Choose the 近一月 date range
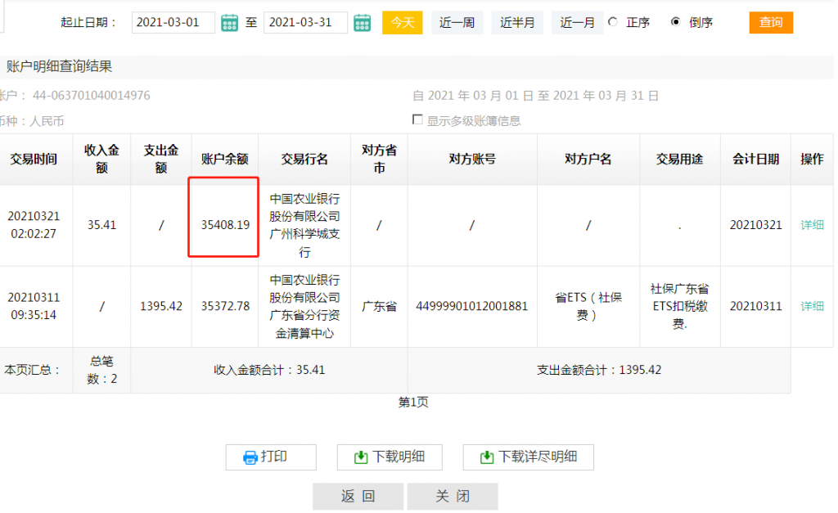Image resolution: width=838 pixels, height=513 pixels. click(x=577, y=23)
